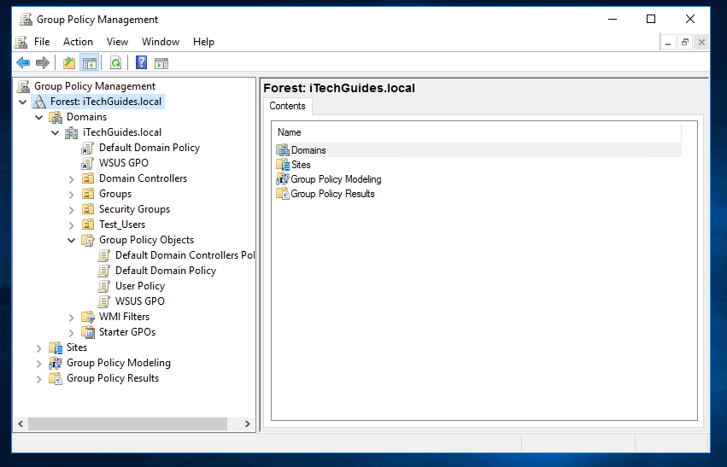Collapse the Group Policy Objects node

coord(72,241)
